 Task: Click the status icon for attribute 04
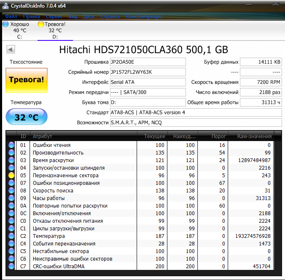tap(11, 168)
